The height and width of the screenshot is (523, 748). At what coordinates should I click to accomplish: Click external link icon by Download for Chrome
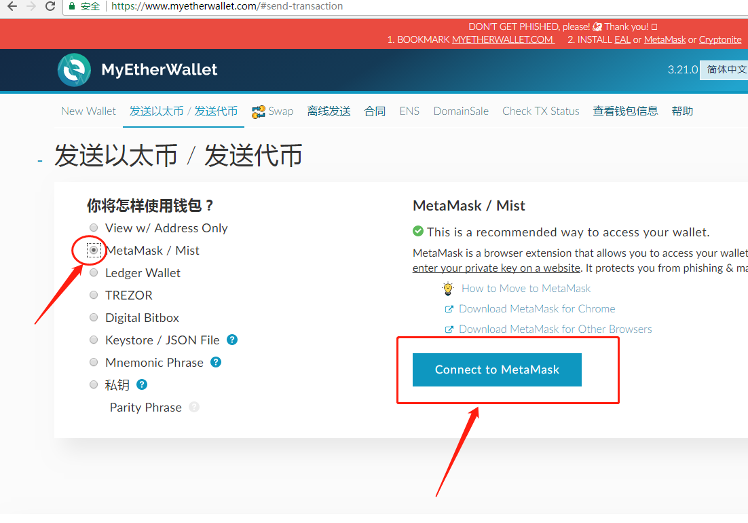[x=449, y=309]
